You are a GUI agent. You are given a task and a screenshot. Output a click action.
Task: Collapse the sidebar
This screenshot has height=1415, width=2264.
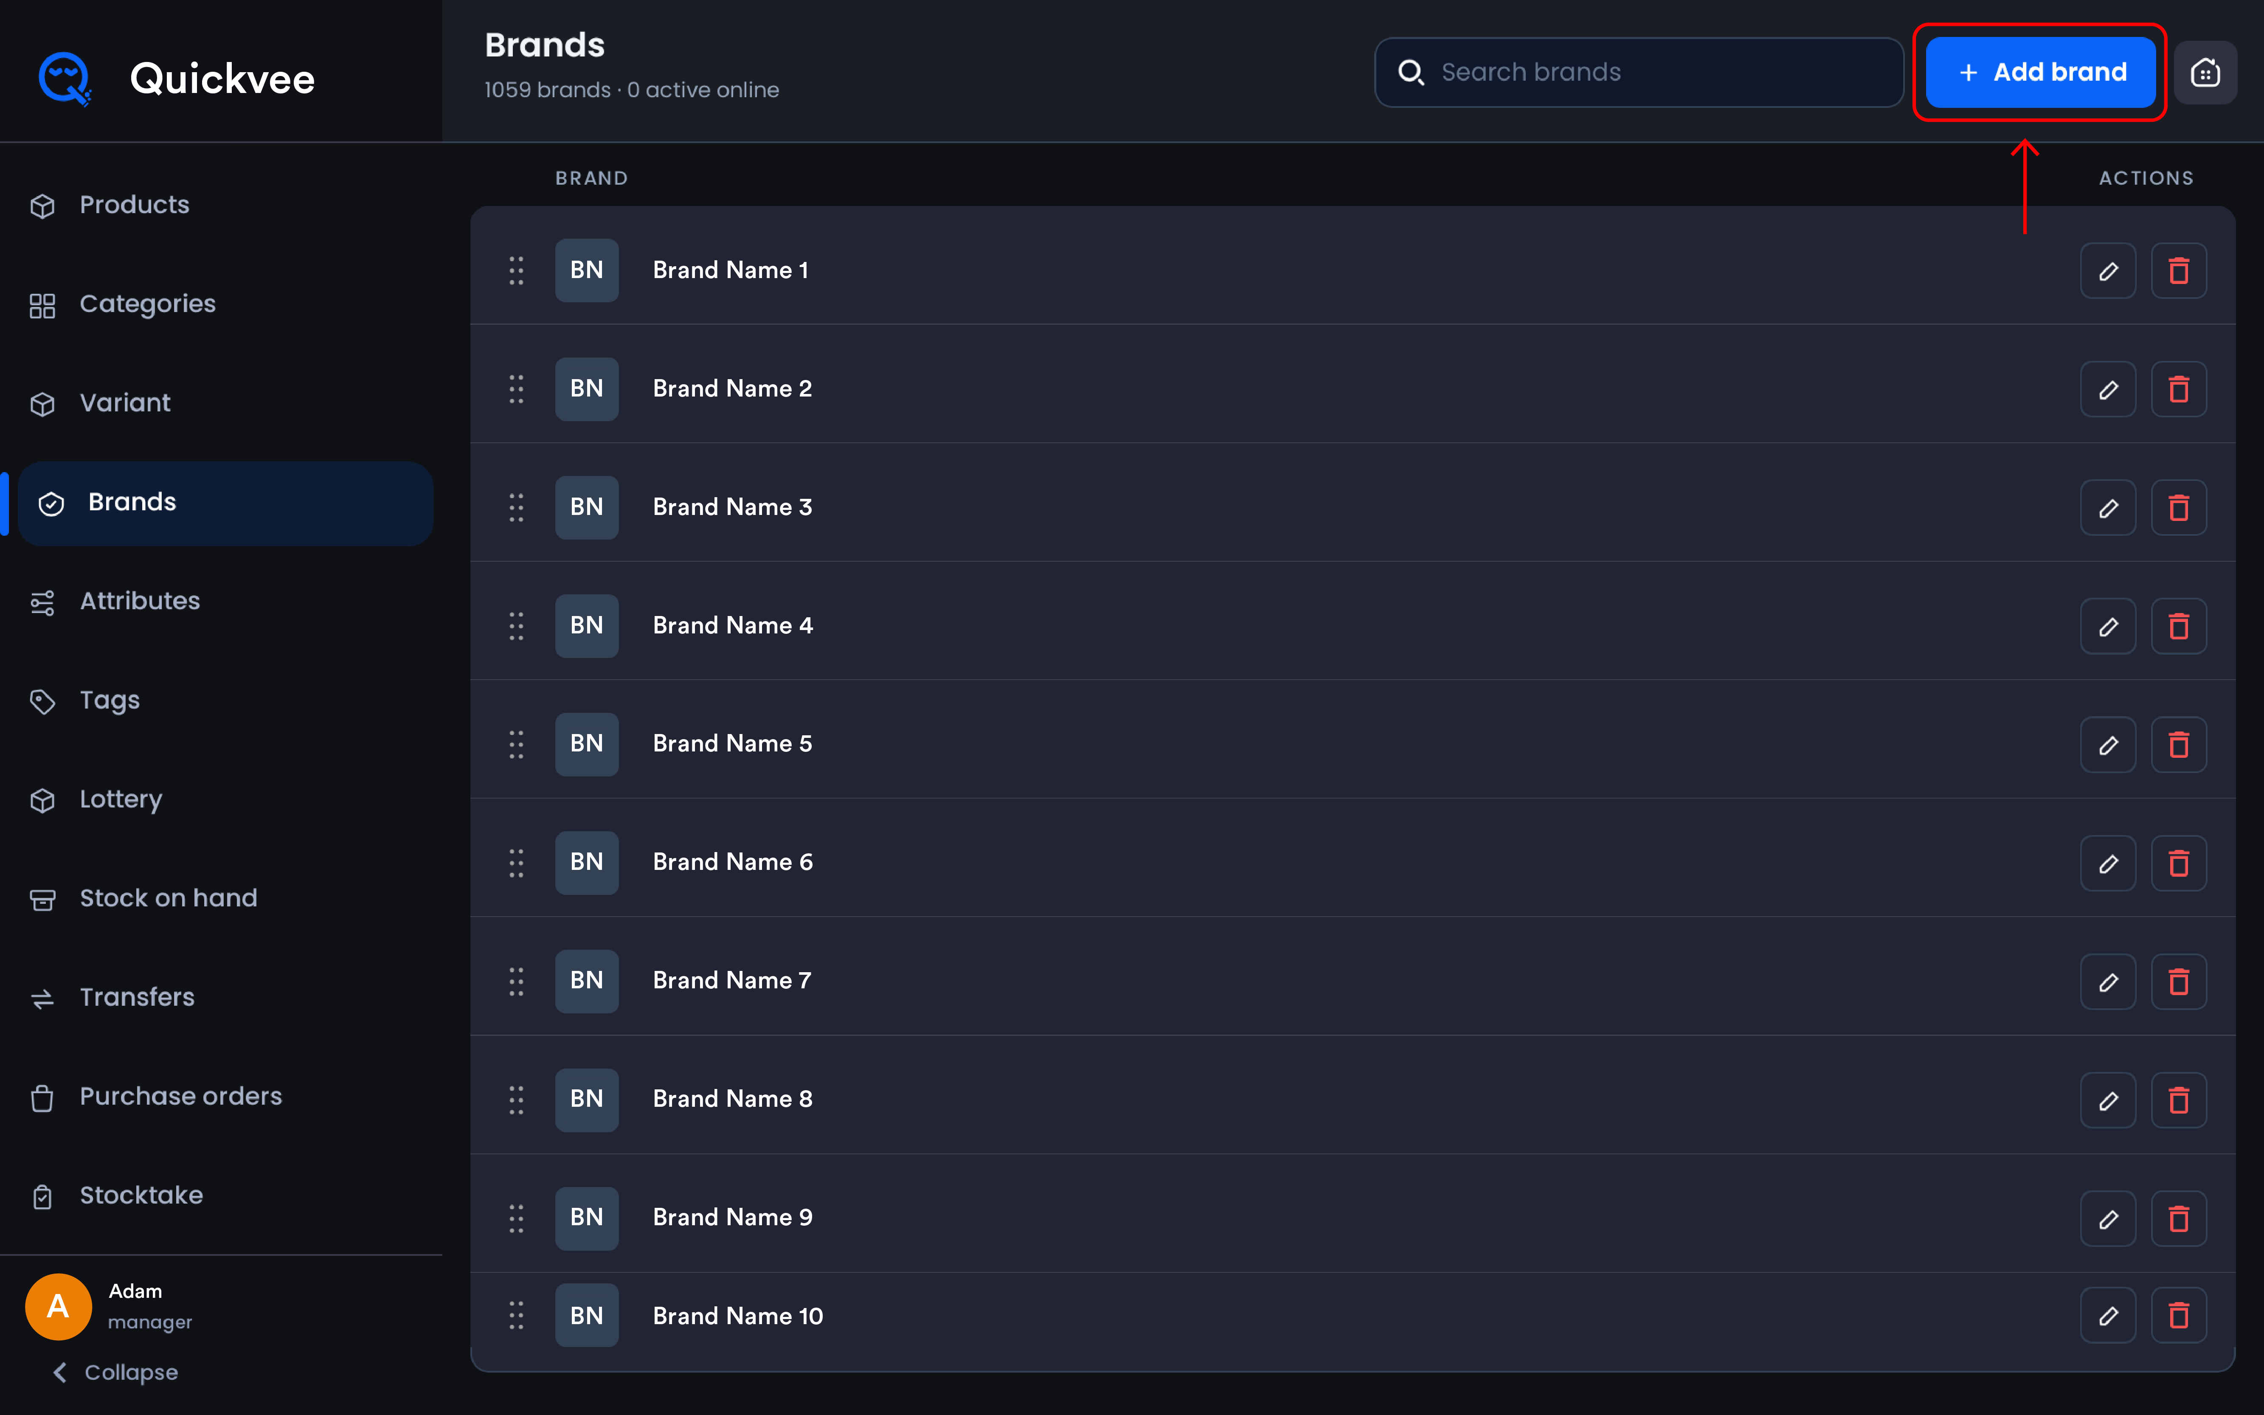115,1372
